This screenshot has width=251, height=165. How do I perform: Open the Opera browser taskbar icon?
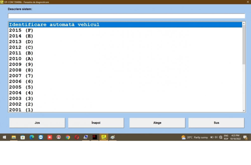(77, 137)
